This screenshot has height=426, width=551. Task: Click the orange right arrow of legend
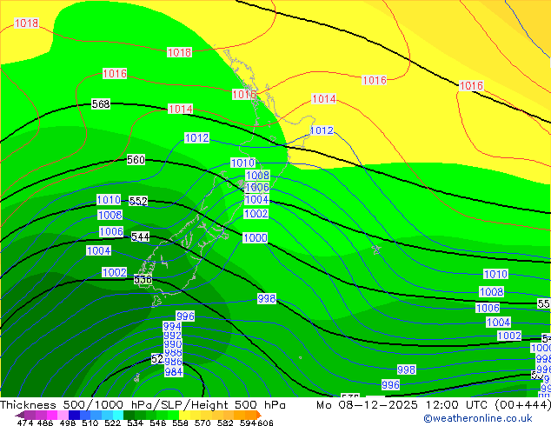[259, 415]
